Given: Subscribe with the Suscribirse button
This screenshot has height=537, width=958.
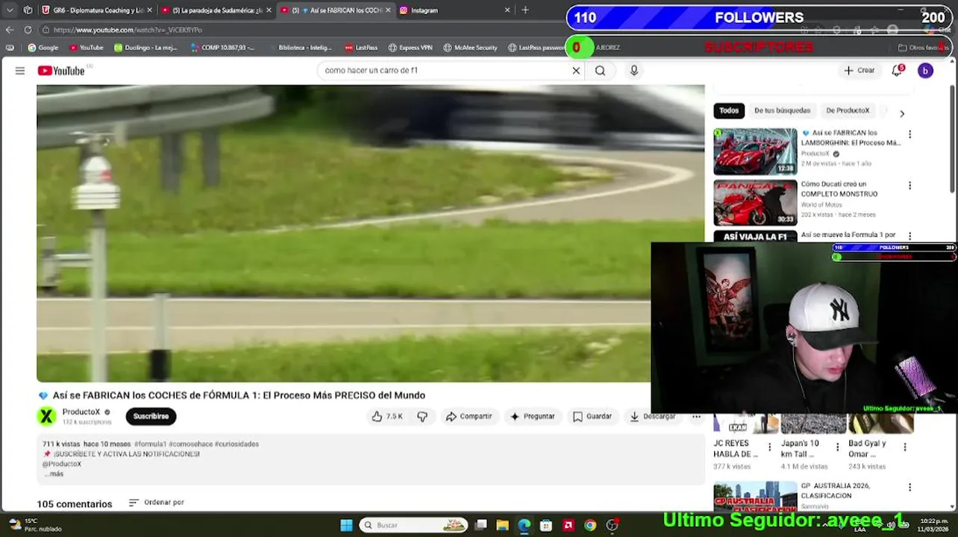Looking at the screenshot, I should pos(151,416).
